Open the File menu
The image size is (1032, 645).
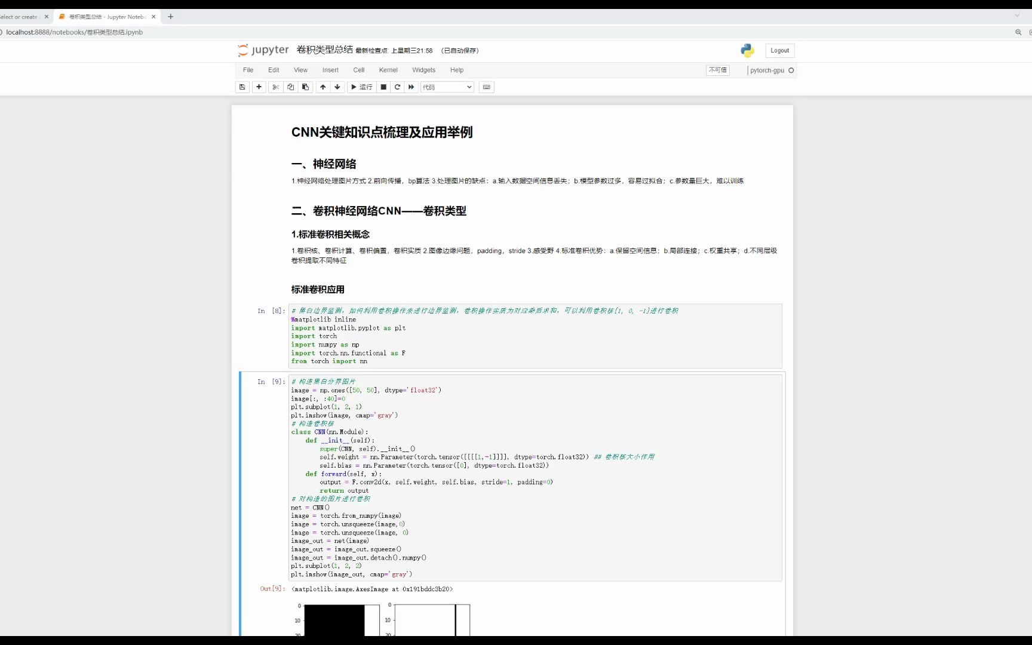pos(248,70)
